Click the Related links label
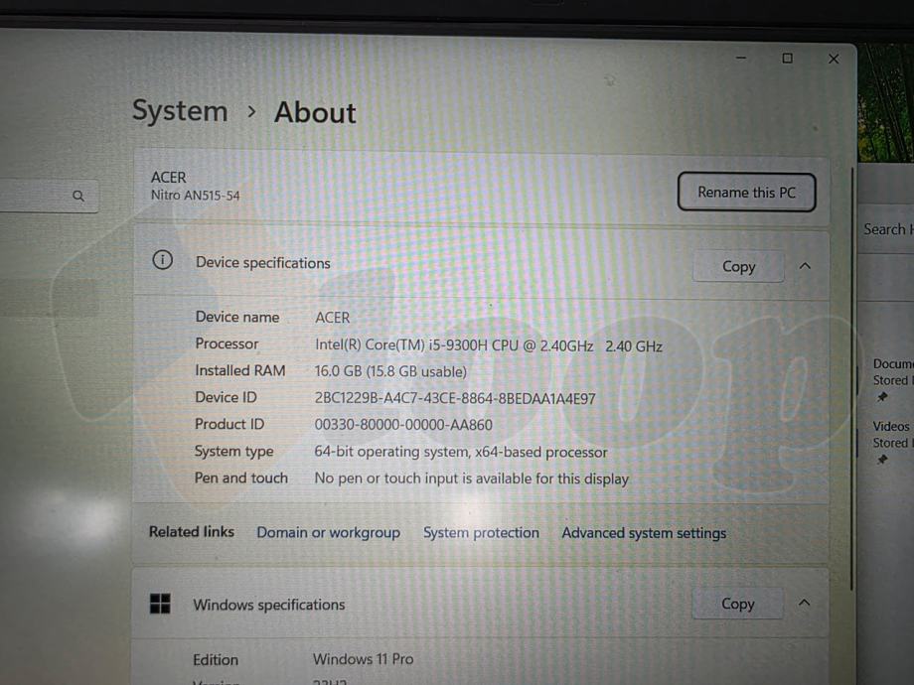This screenshot has height=685, width=914. (191, 532)
